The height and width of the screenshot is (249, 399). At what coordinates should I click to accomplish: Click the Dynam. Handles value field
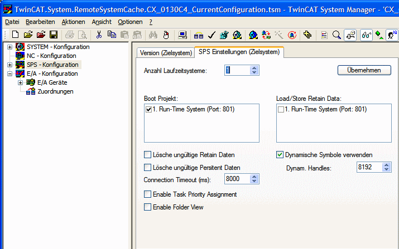[369, 167]
